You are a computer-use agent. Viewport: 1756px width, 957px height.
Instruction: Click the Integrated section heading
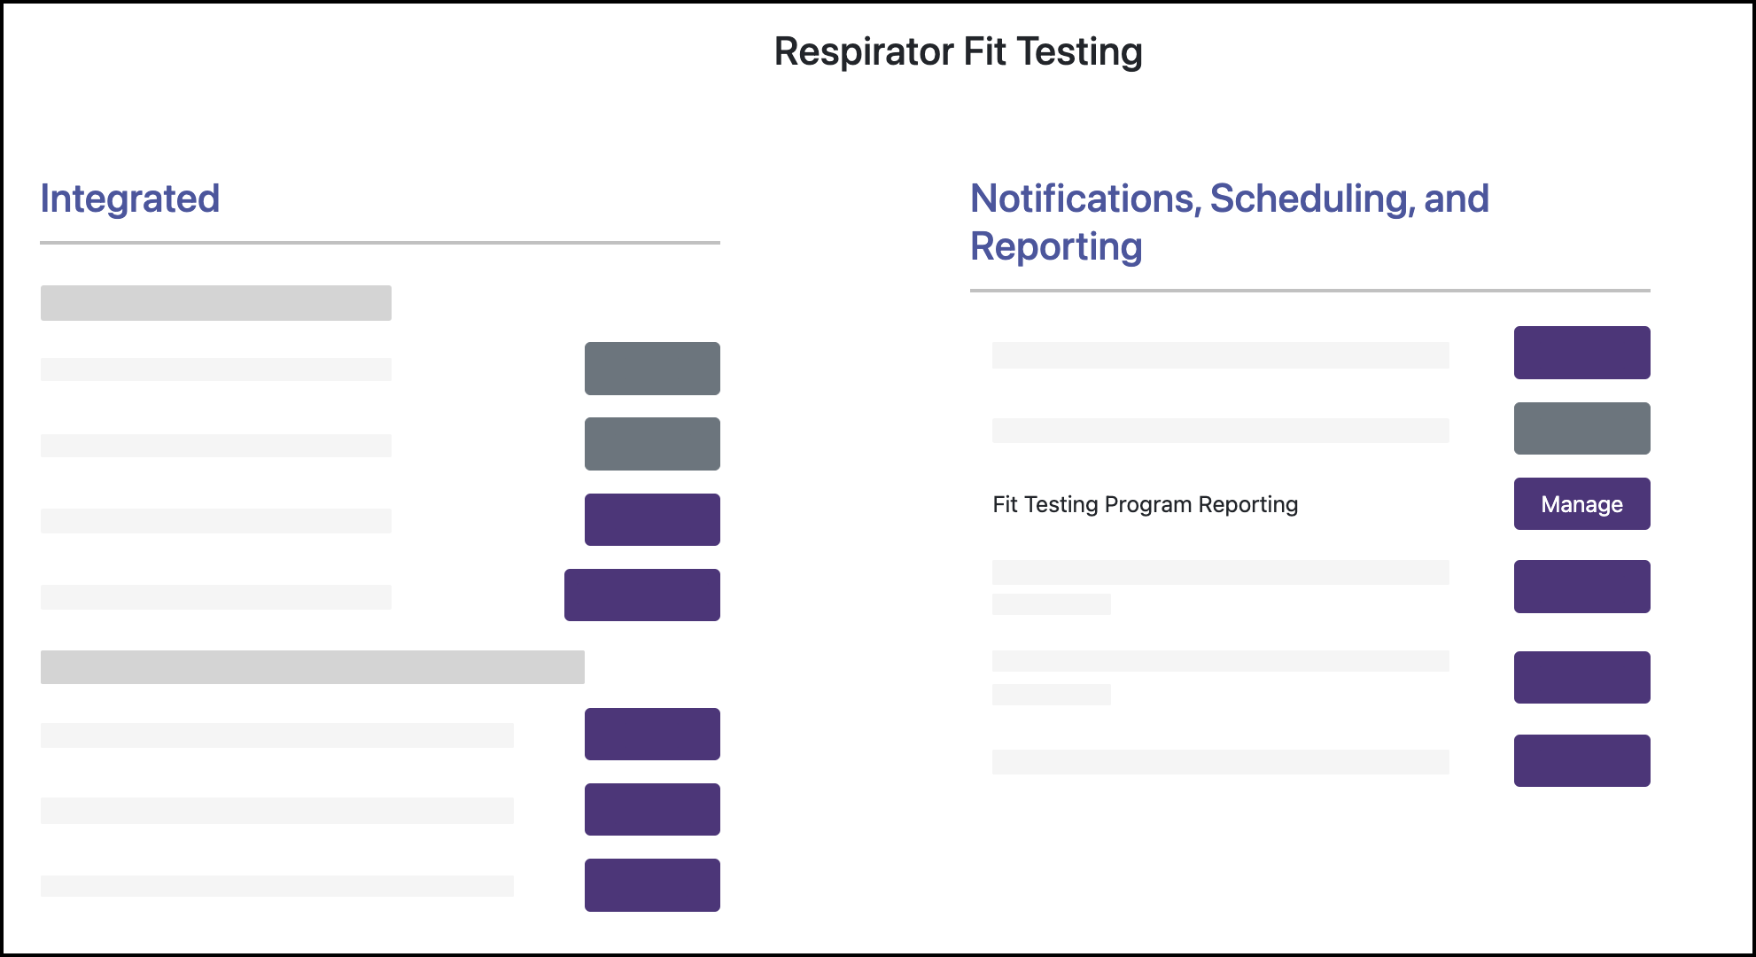click(129, 198)
